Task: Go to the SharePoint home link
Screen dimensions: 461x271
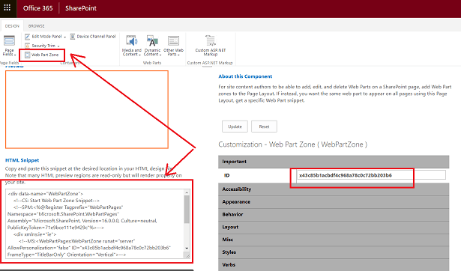Action: coord(81,8)
